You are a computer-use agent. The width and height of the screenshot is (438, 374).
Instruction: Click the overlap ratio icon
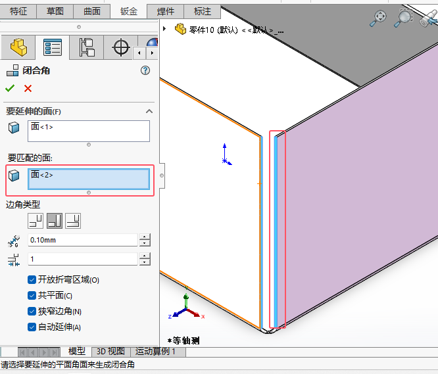point(14,260)
